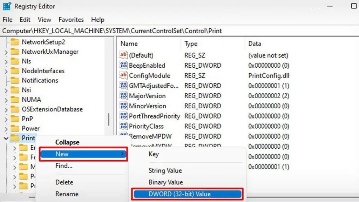Viewport: 359px width, 202px height.
Task: Click the registry path address bar
Action: coord(179,31)
